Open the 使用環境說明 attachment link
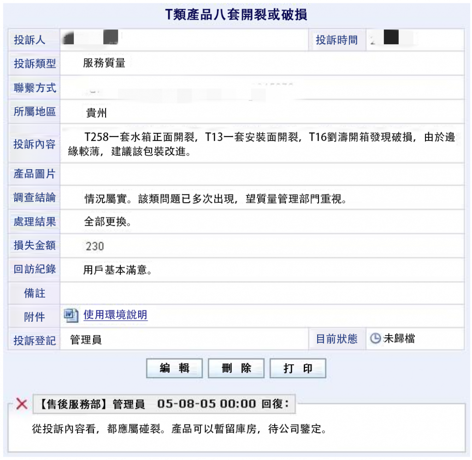The height and width of the screenshot is (460, 472). [x=115, y=315]
